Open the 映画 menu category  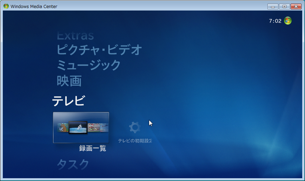69,81
